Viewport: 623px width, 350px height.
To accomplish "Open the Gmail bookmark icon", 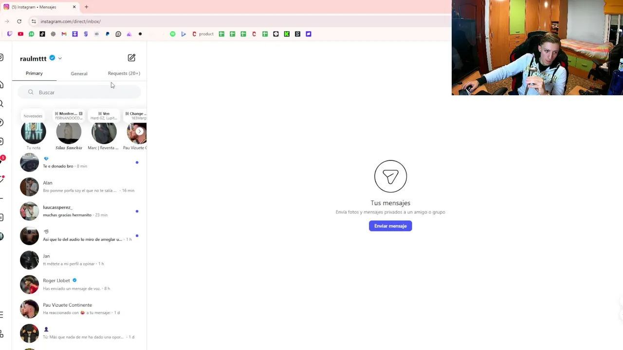I will click(x=64, y=34).
